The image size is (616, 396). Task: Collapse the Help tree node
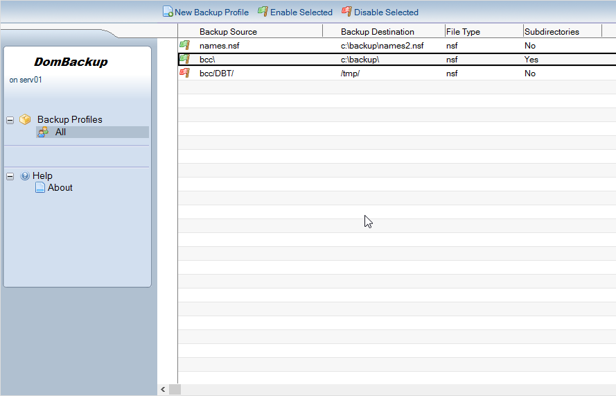[10, 176]
